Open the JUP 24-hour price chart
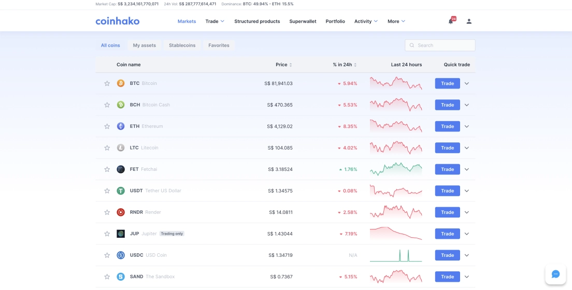Image resolution: width=572 pixels, height=290 pixels. point(396,234)
